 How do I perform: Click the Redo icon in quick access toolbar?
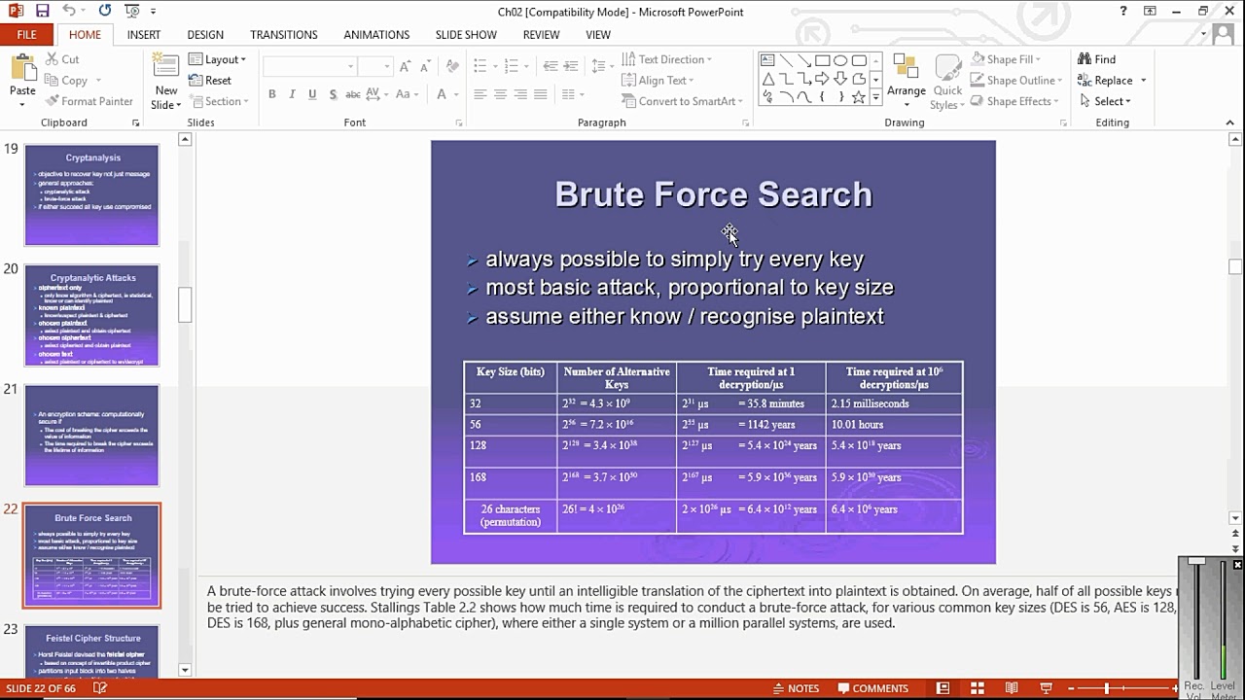click(104, 12)
